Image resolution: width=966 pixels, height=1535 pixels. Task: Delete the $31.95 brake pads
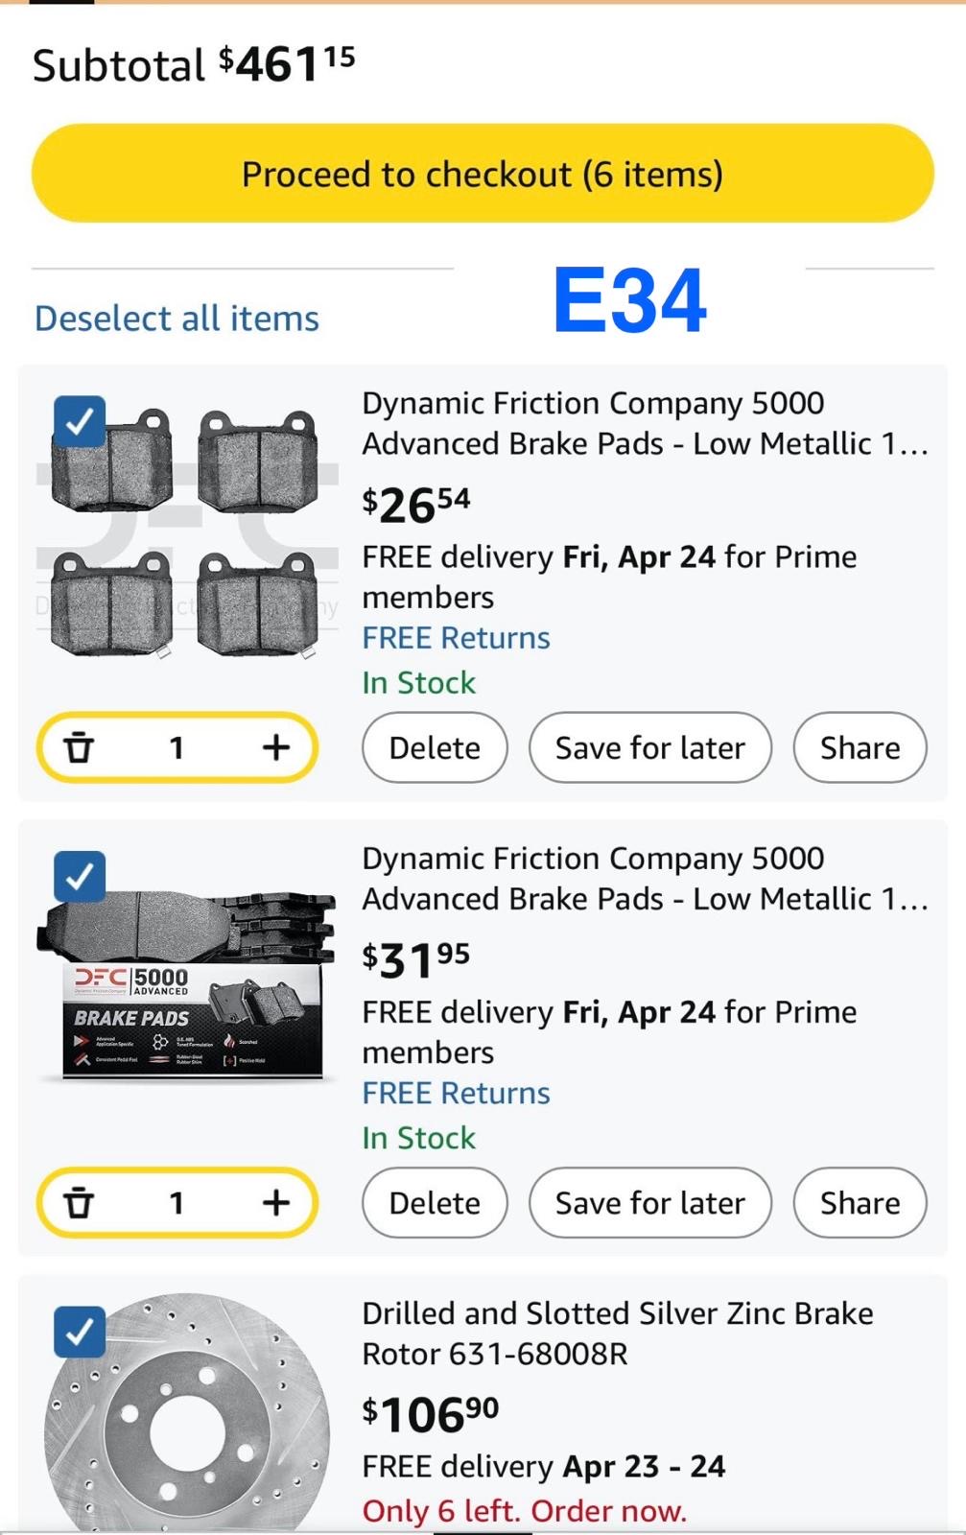tap(435, 1202)
